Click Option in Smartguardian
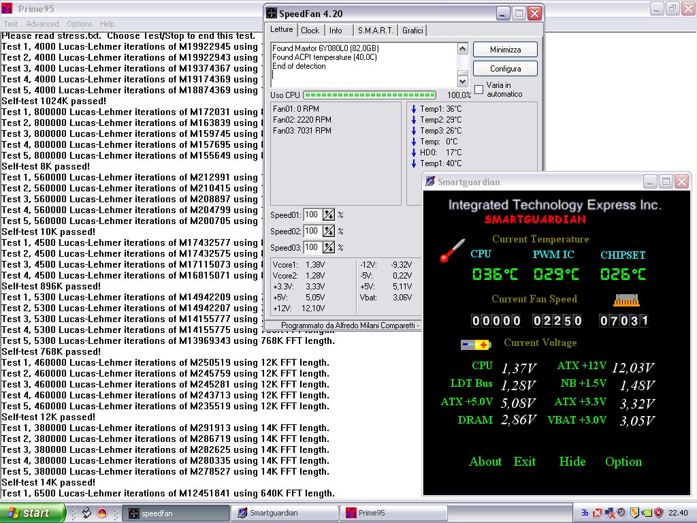Viewport: 697px width, 523px height. coord(623,462)
